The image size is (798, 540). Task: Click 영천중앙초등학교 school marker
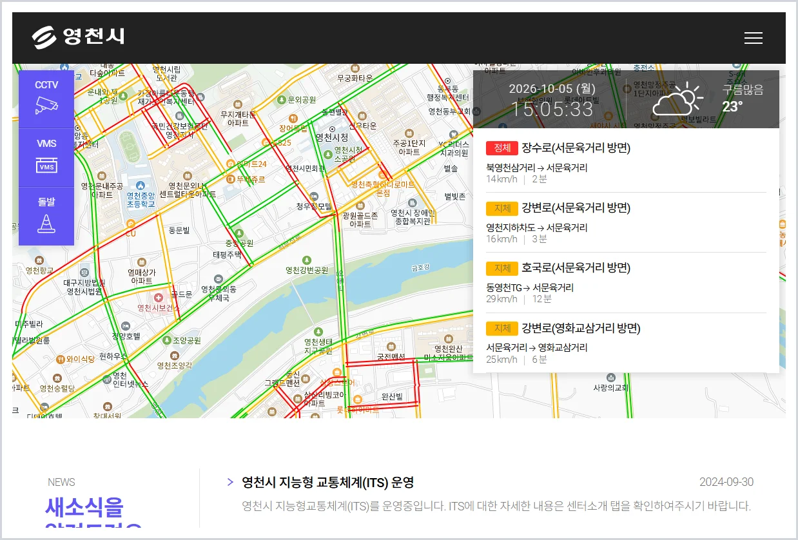[141, 186]
